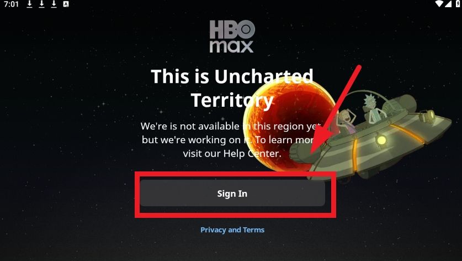Click the region unavailable message paragraph

[x=232, y=140]
